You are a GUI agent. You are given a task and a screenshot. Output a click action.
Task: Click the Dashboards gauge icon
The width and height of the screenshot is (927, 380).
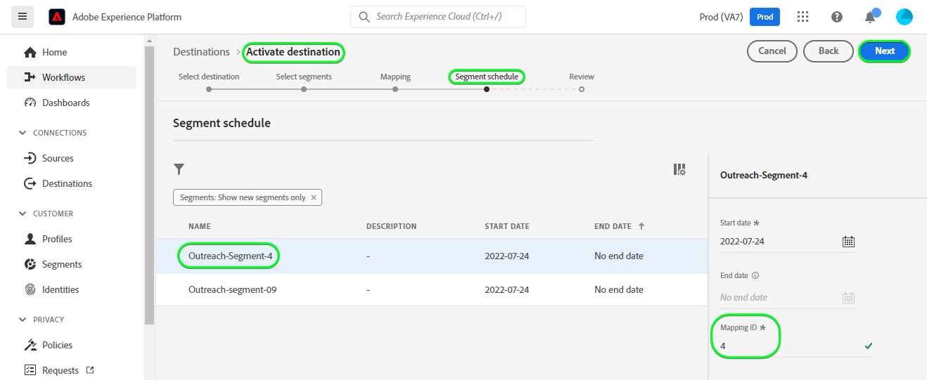click(x=30, y=103)
